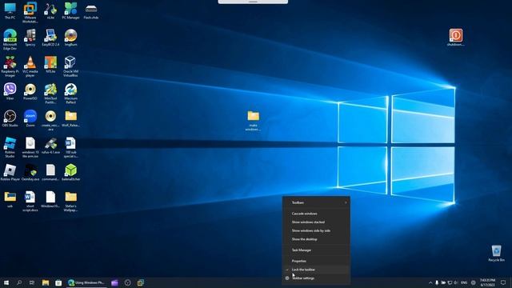Open the volume tray icon
Image resolution: width=512 pixels, height=288 pixels.
click(456, 282)
